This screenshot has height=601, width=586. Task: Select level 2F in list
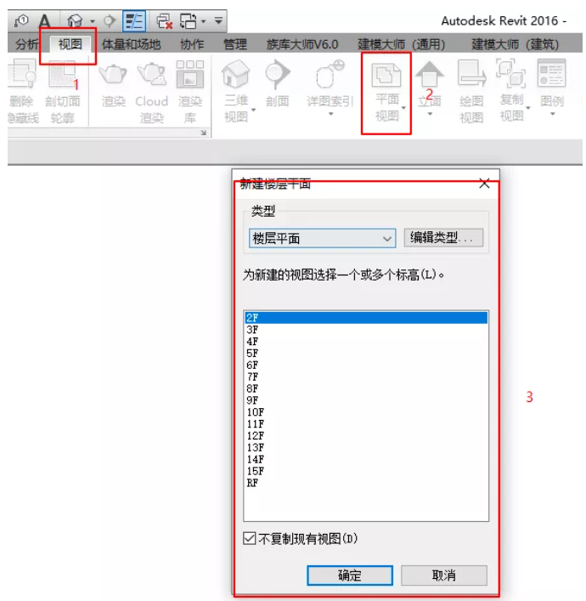coord(366,318)
